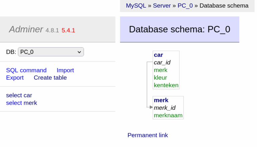This screenshot has height=147, width=257.
Task: Click select link for merk table
Action: click(14, 103)
